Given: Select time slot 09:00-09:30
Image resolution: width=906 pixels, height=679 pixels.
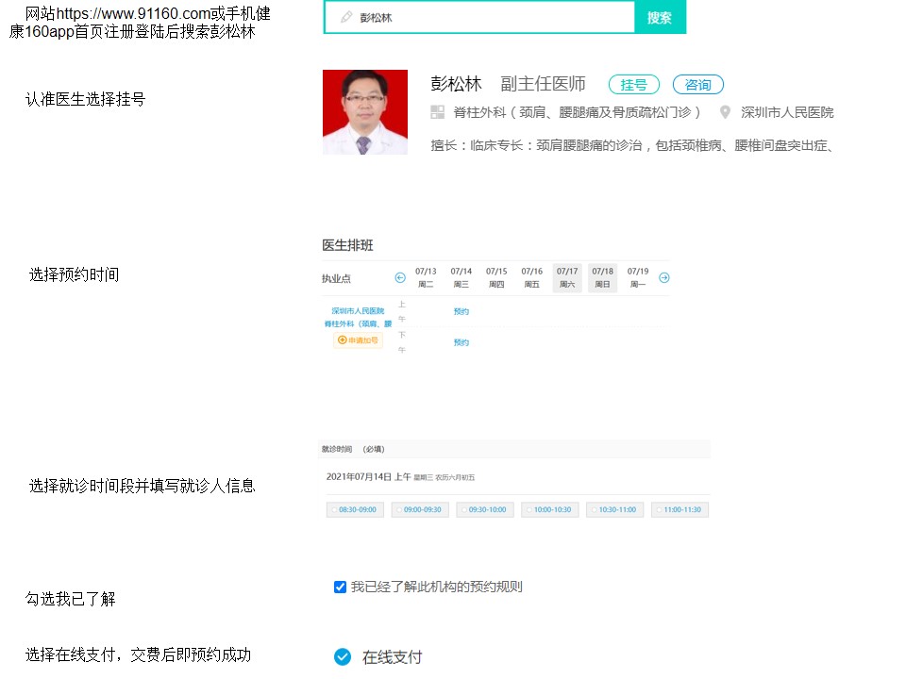Looking at the screenshot, I should [420, 510].
